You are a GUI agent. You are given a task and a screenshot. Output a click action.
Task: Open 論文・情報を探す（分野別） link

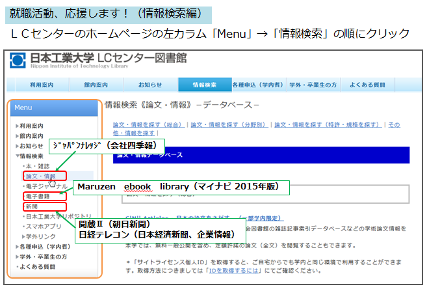pyautogui.click(x=228, y=124)
